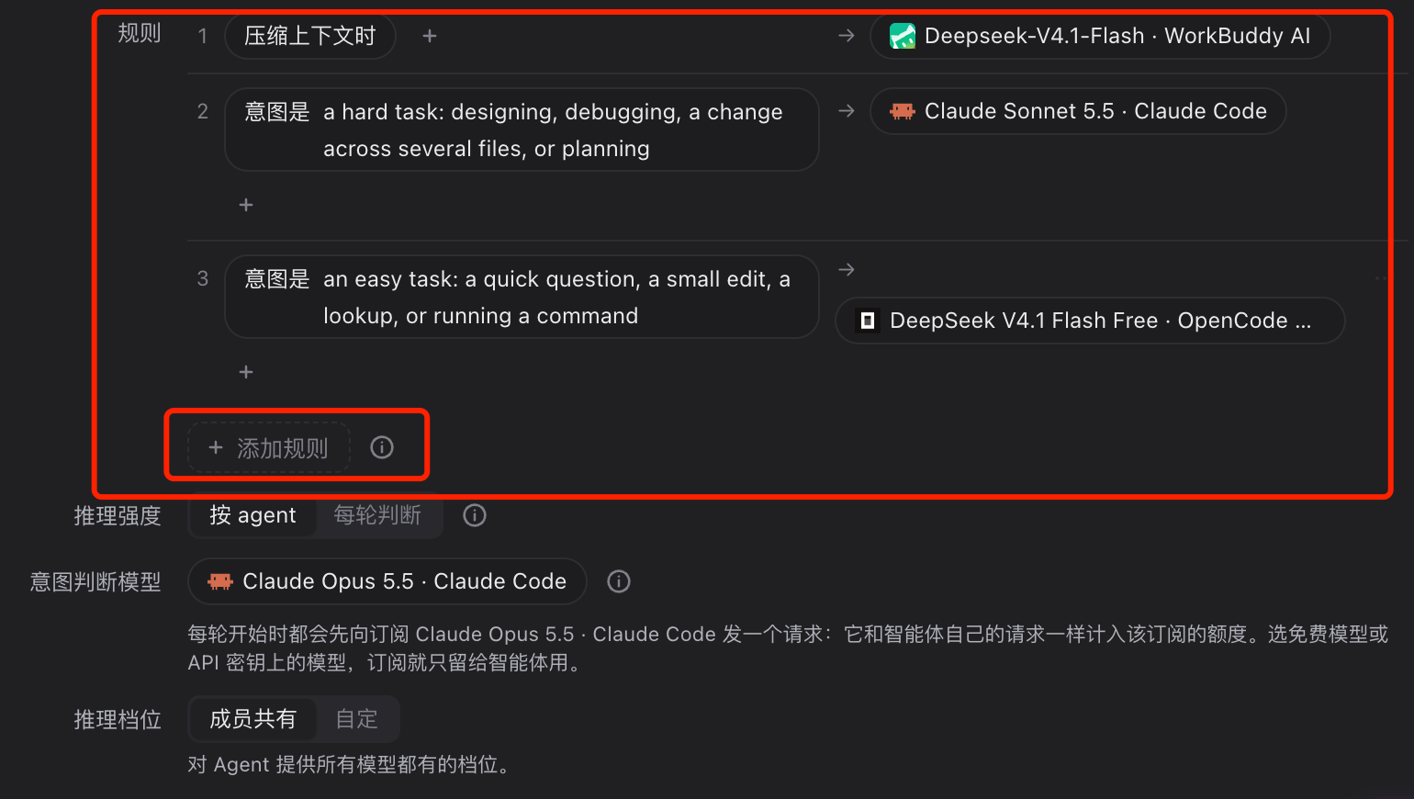Edit the hard task intent description field
Screen dimensions: 1414x799
pyautogui.click(x=522, y=129)
